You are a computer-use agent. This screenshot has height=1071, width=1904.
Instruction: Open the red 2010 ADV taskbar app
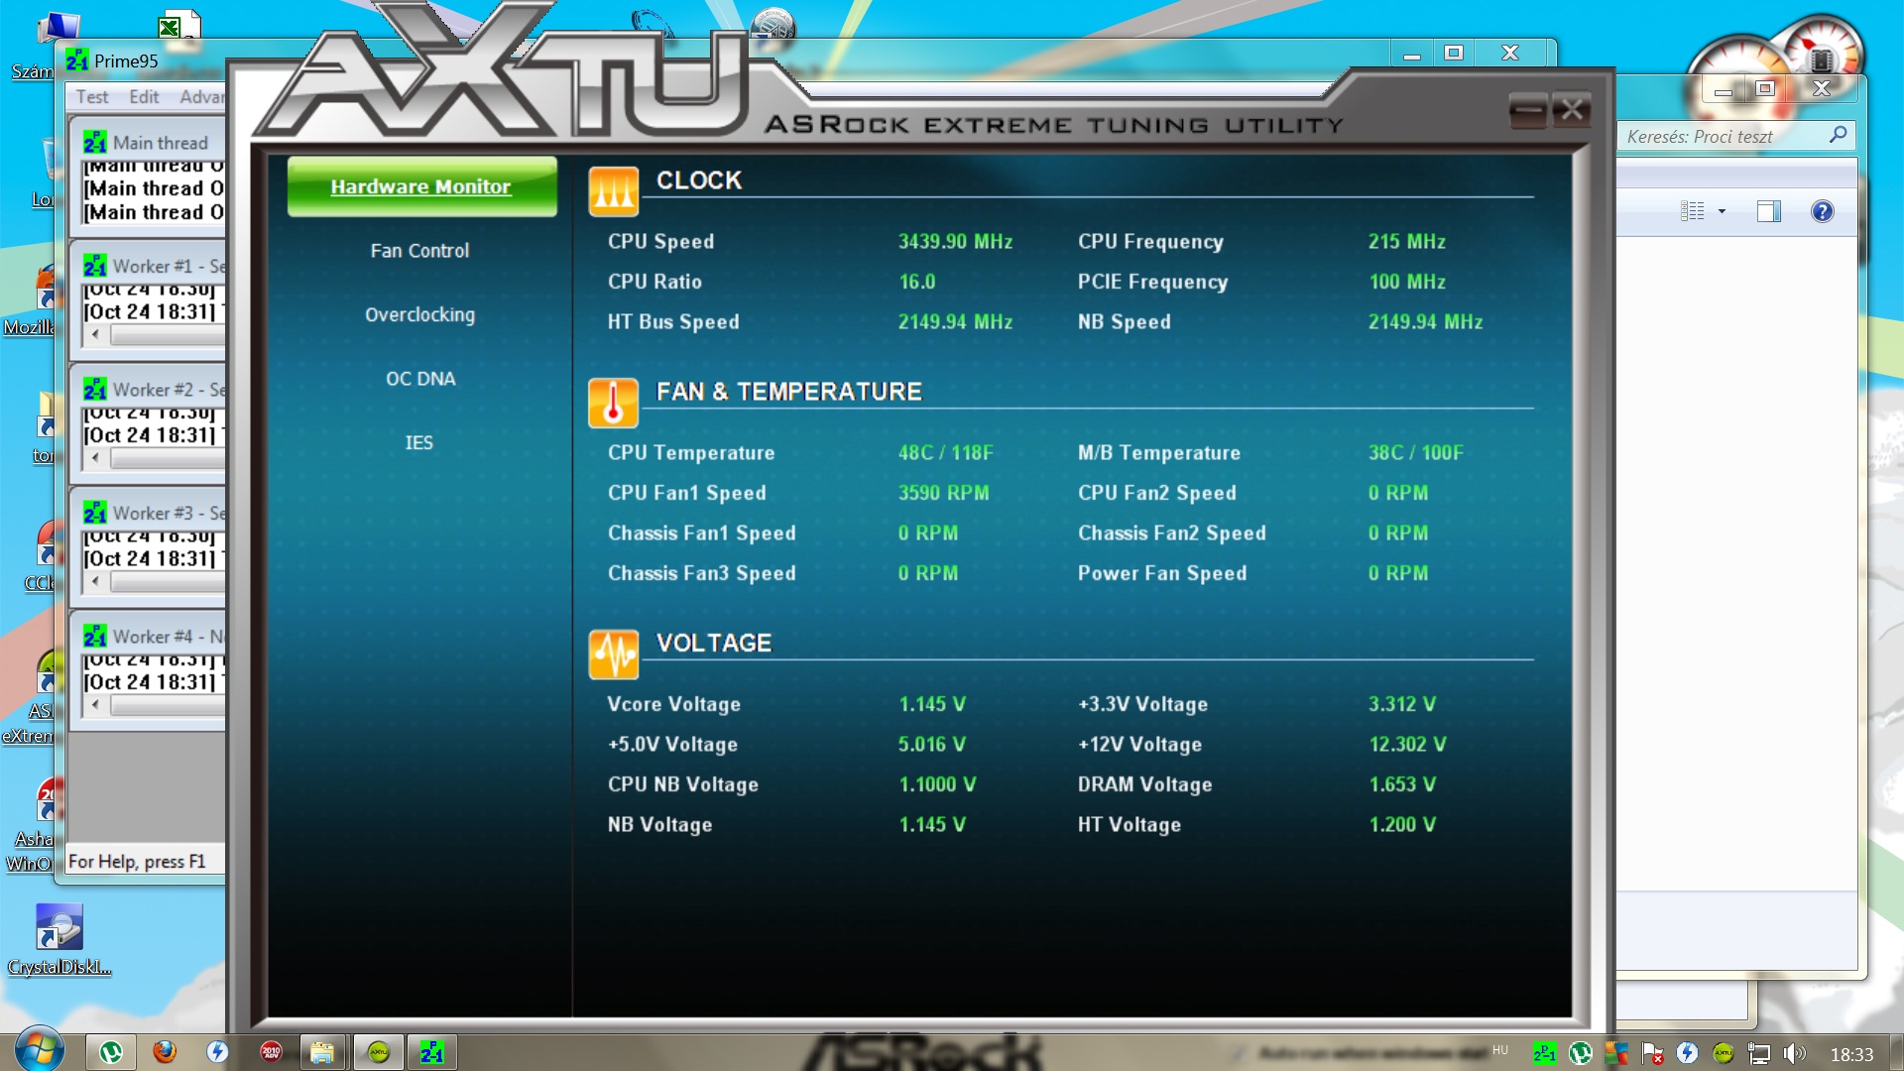pos(271,1052)
